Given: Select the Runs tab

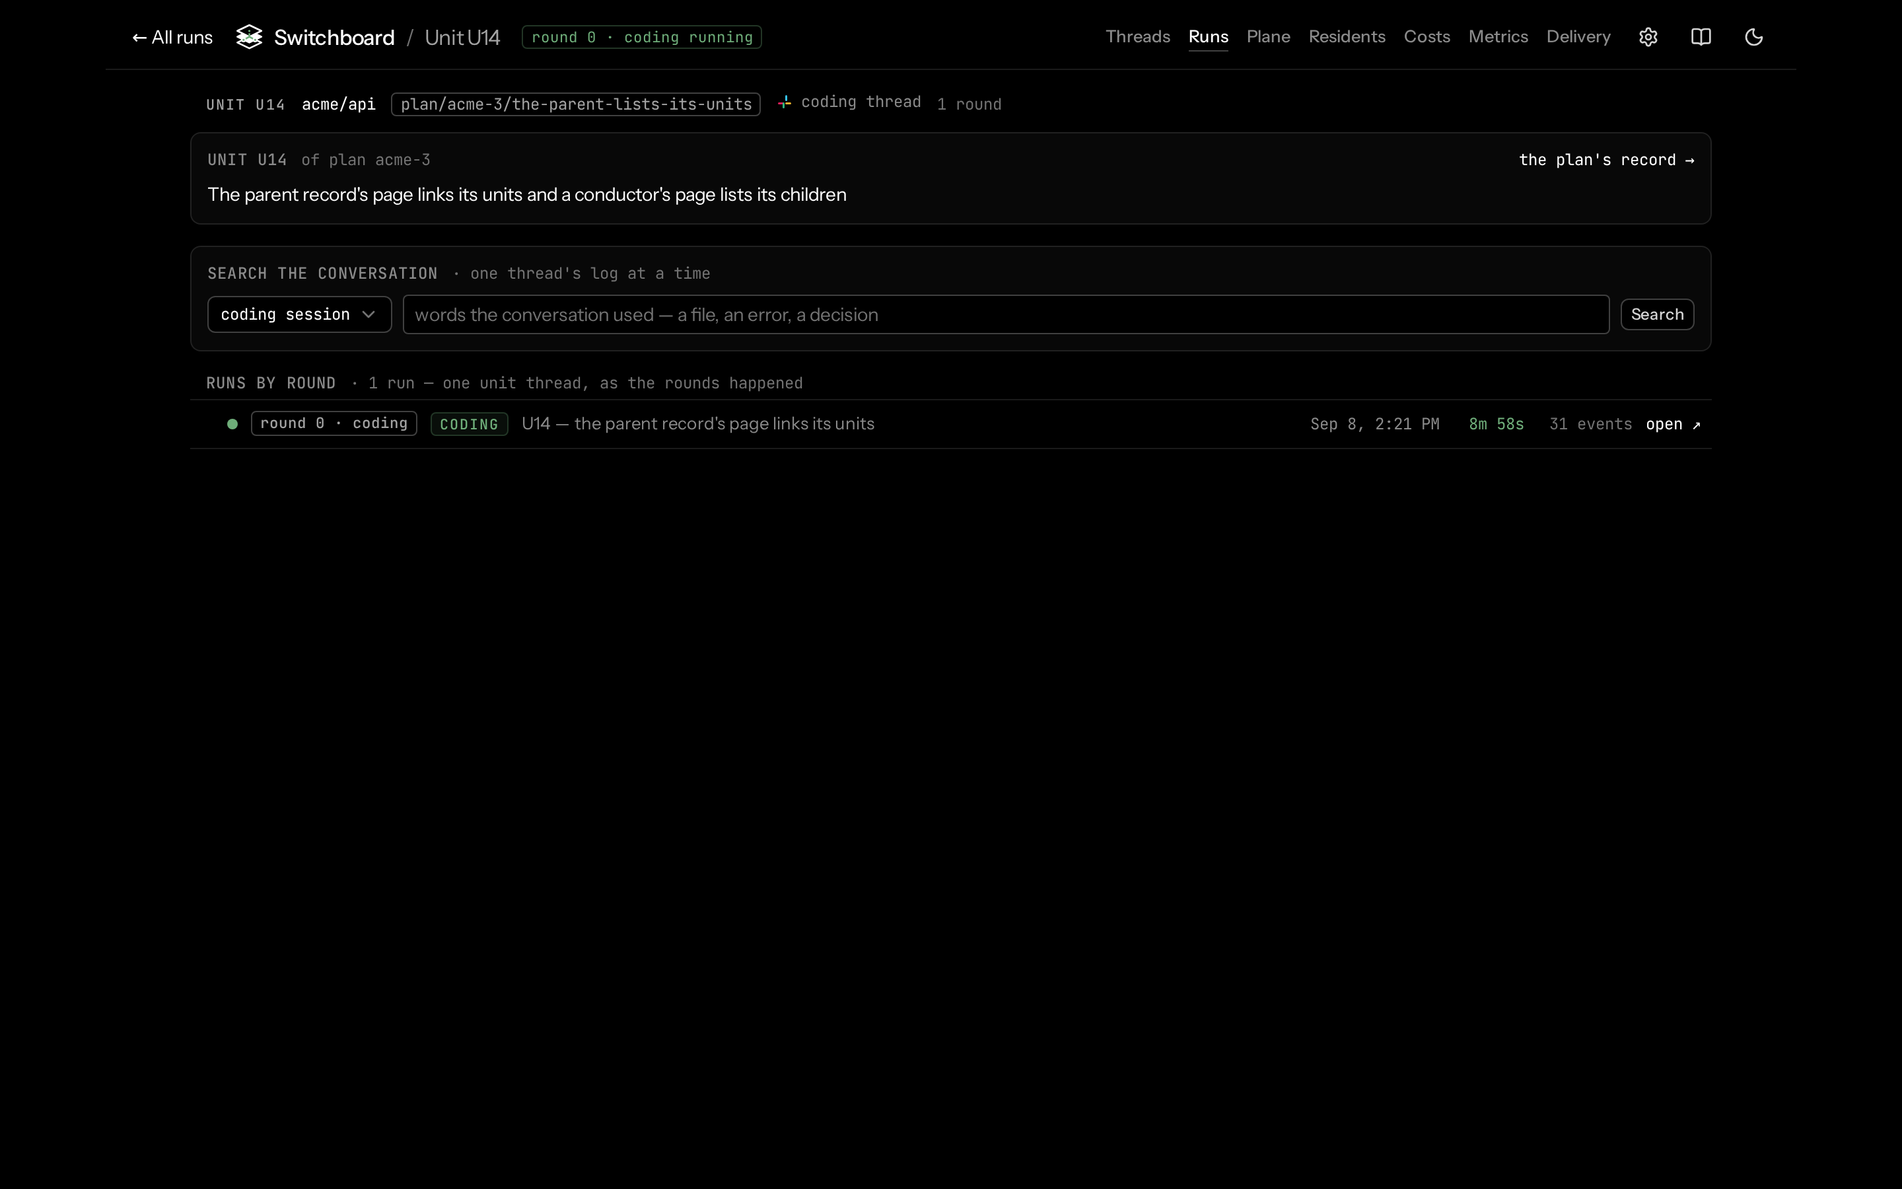Looking at the screenshot, I should click(x=1208, y=37).
